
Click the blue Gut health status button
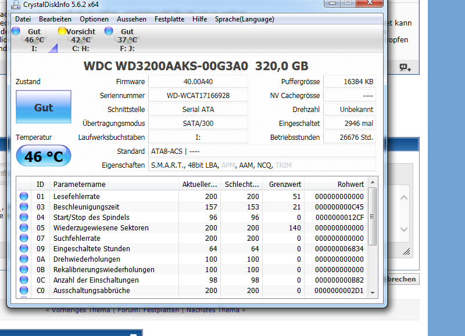(44, 107)
